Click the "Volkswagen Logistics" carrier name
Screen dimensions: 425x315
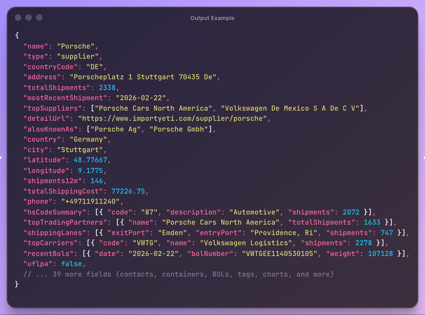(x=246, y=243)
